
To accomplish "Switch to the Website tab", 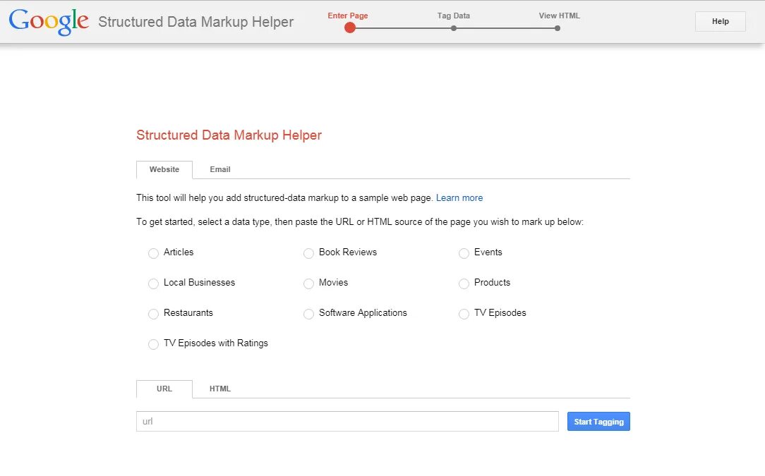I will point(164,170).
